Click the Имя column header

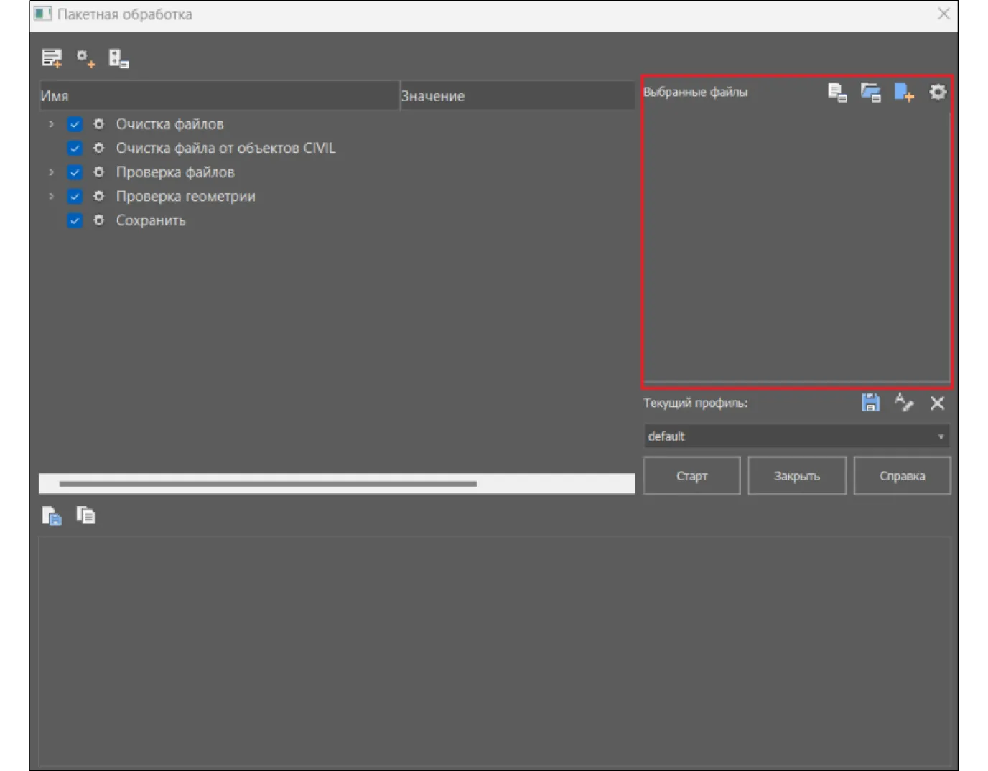click(x=219, y=96)
